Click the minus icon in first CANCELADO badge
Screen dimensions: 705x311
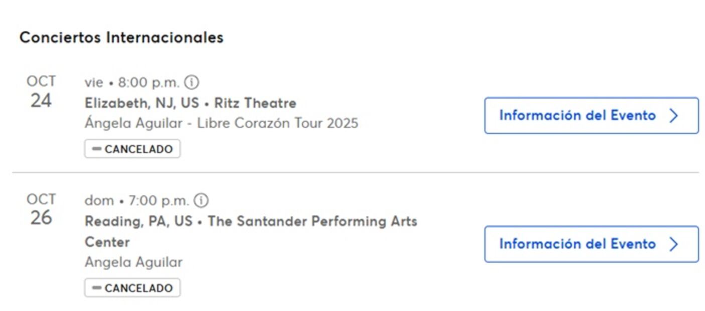click(96, 148)
